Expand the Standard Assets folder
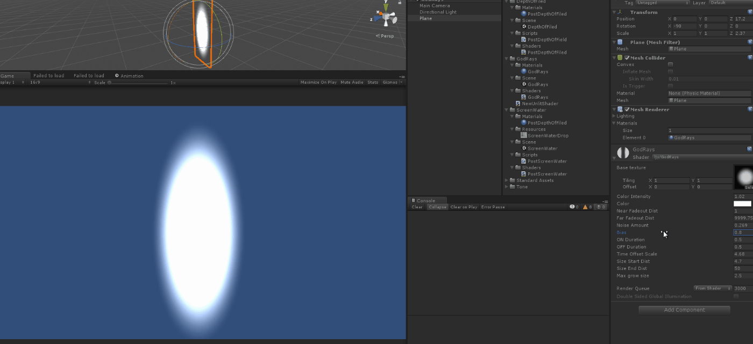The image size is (753, 344). [506, 181]
